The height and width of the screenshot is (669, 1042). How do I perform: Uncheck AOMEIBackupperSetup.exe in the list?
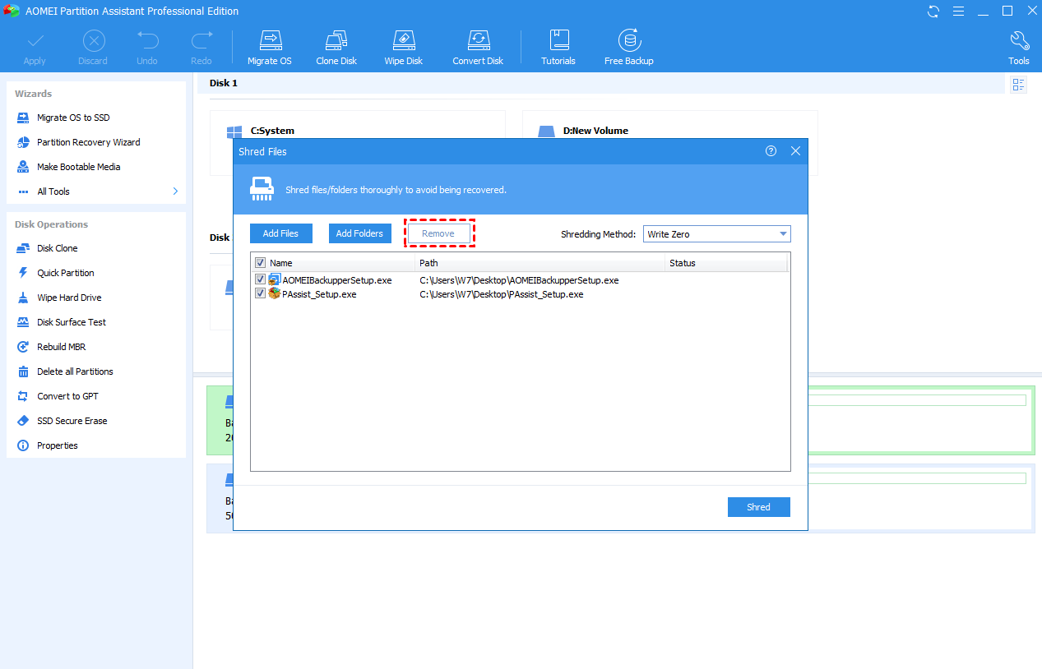(x=261, y=279)
